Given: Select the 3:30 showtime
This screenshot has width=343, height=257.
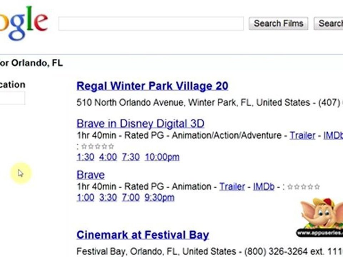Looking at the screenshot, I should tap(108, 197).
